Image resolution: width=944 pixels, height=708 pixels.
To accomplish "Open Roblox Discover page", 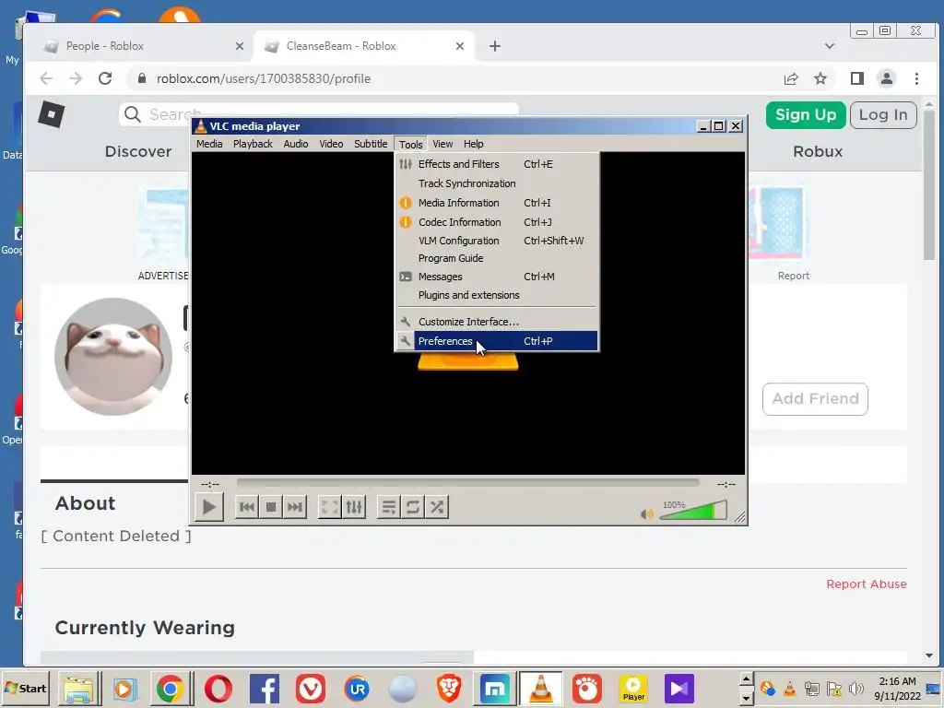I will [138, 152].
